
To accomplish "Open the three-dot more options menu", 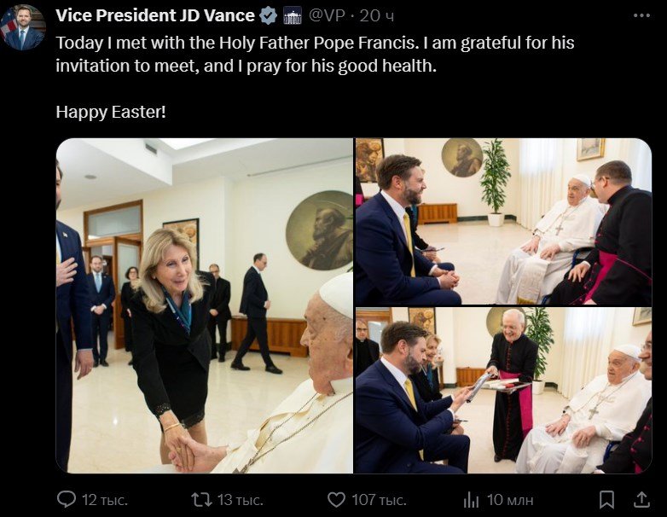I will (x=641, y=15).
